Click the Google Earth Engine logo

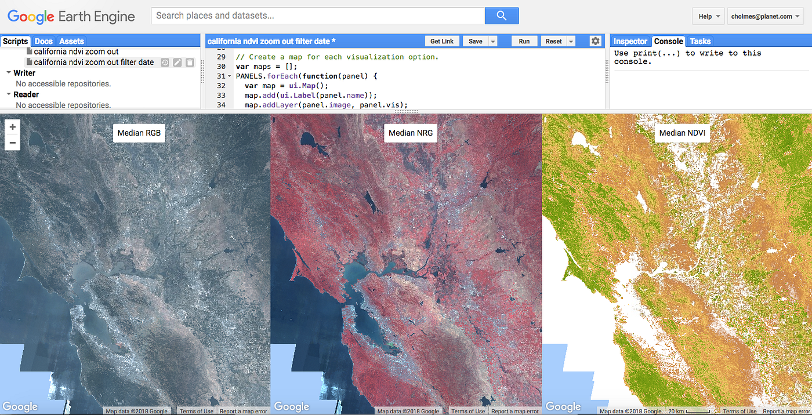click(71, 17)
